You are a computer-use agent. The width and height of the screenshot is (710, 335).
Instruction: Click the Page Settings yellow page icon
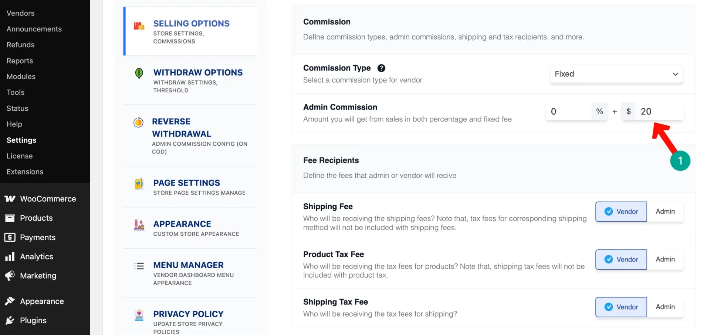pyautogui.click(x=139, y=184)
